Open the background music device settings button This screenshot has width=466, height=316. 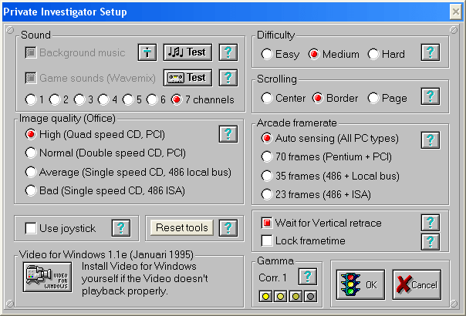[x=147, y=52]
